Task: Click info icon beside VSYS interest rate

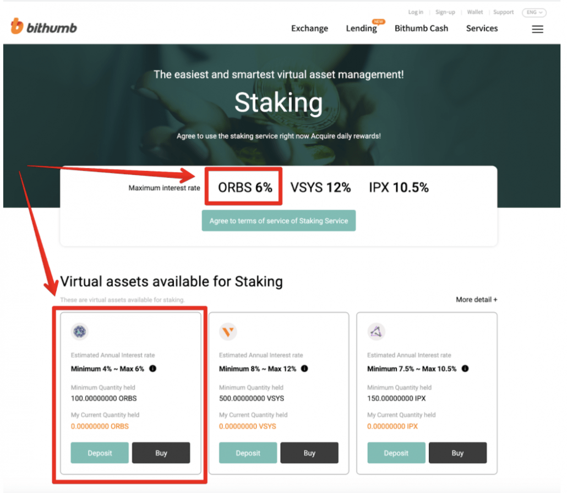Action: (x=304, y=369)
